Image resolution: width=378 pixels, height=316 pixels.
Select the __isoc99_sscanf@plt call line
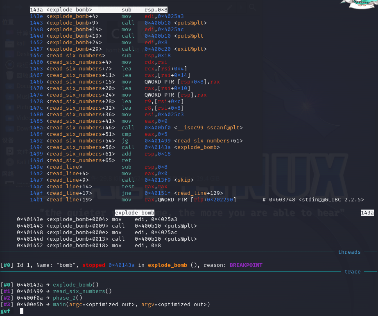(193, 127)
